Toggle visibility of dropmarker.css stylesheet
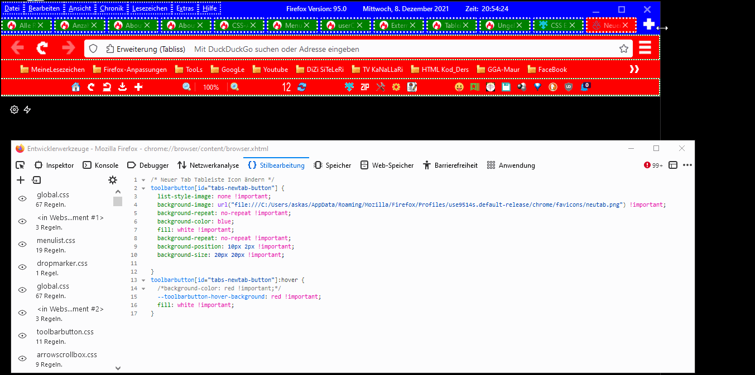 click(x=22, y=267)
